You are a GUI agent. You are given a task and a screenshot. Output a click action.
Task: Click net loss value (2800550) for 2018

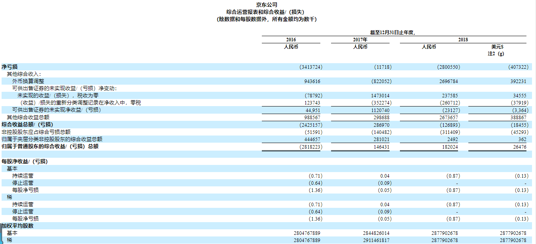[448, 67]
